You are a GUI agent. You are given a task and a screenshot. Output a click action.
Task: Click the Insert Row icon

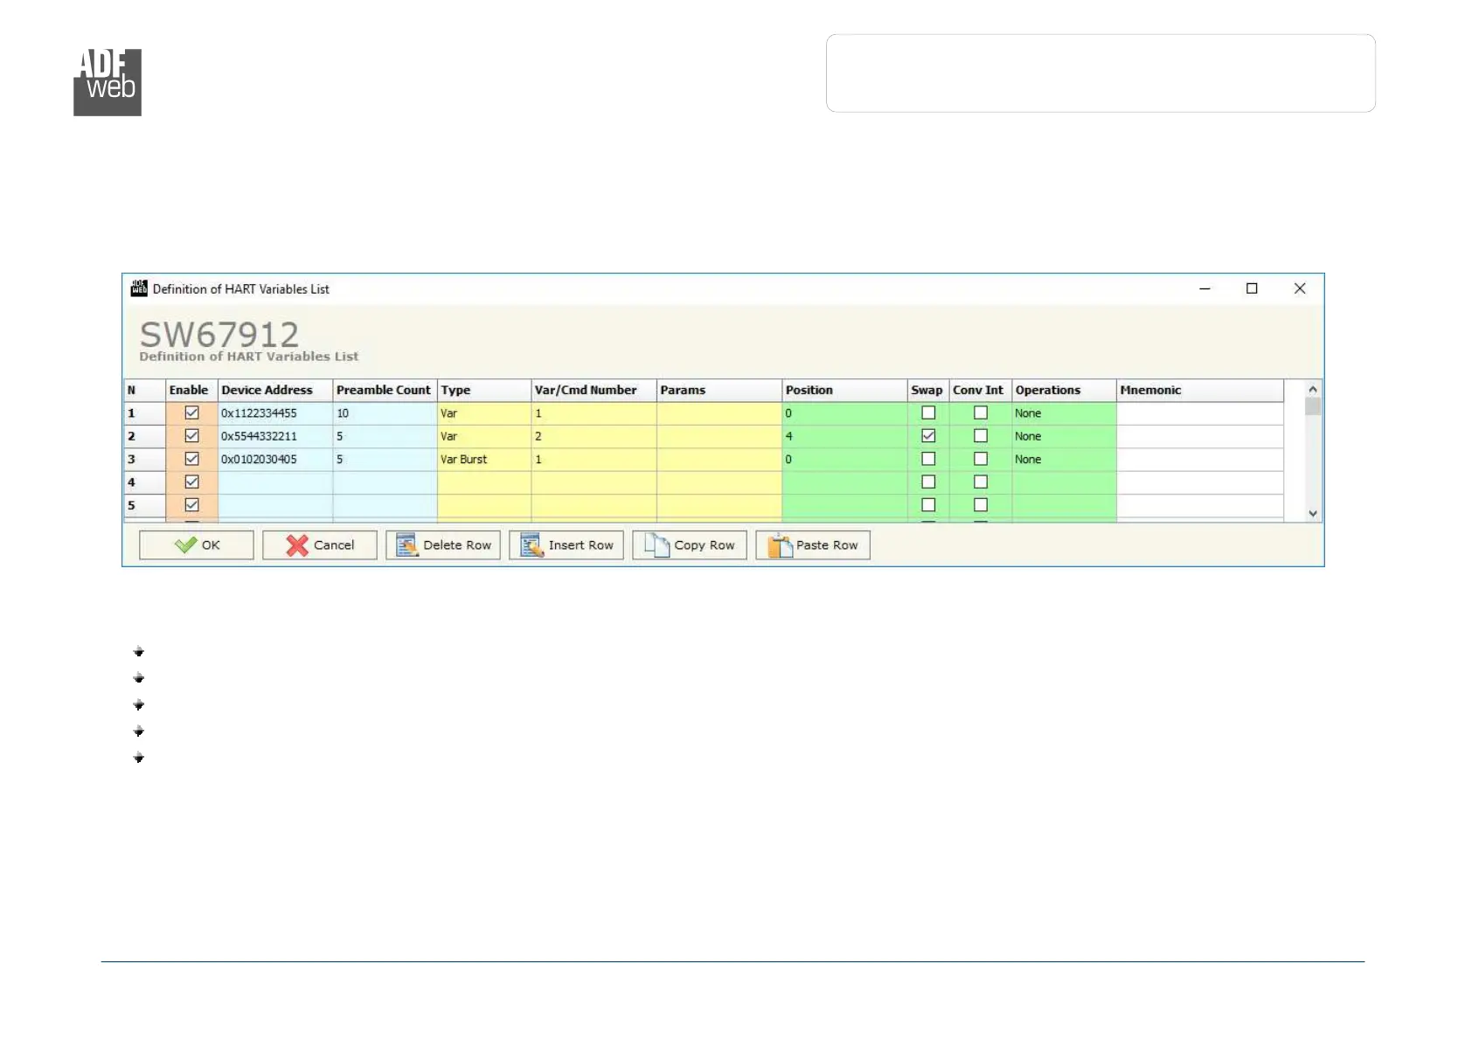(531, 545)
